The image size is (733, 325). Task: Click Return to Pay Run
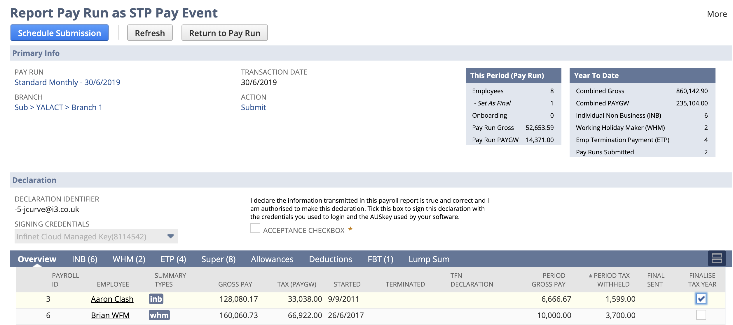[224, 33]
